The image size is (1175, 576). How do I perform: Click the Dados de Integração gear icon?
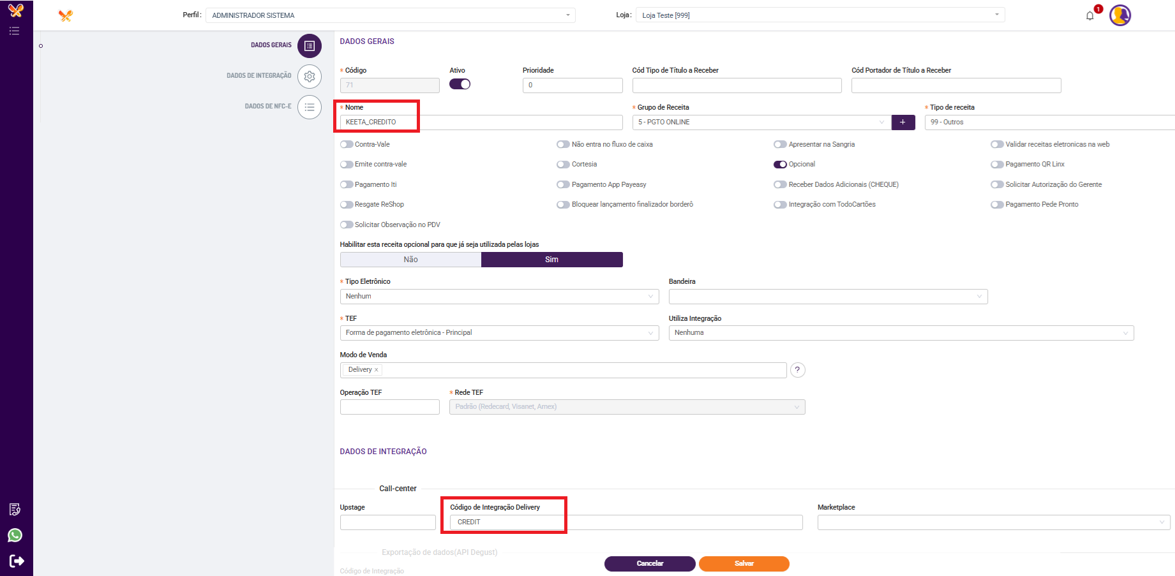click(310, 77)
